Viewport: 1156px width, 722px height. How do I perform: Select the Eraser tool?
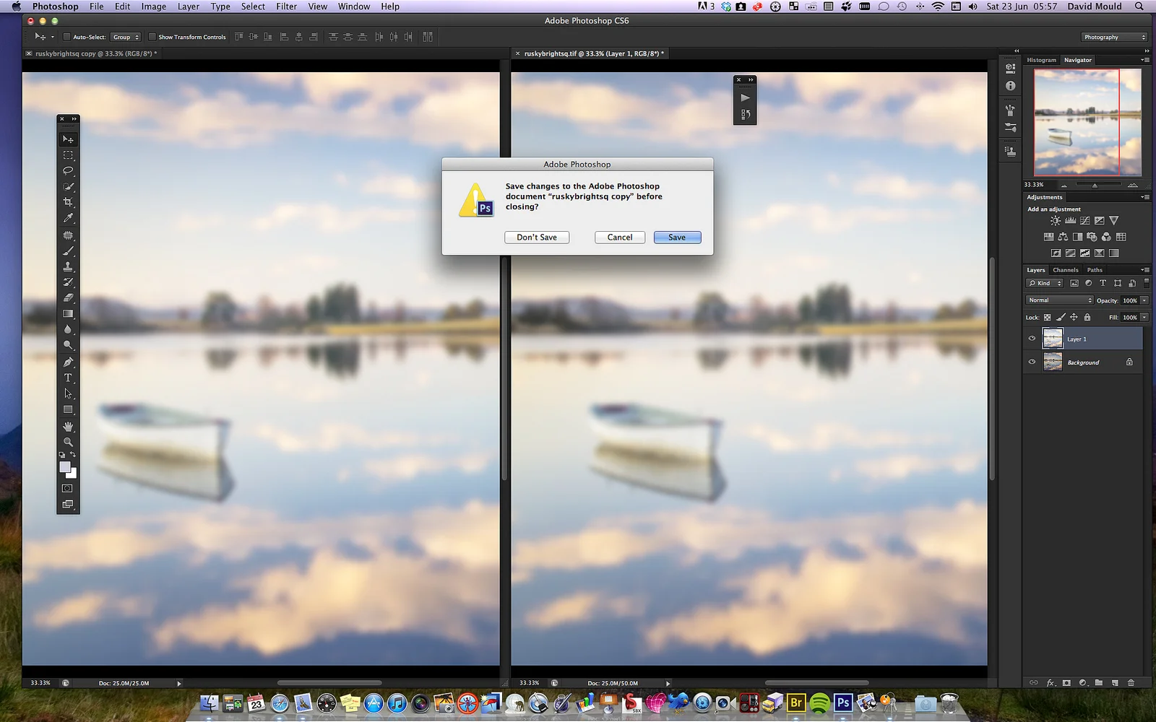click(68, 297)
